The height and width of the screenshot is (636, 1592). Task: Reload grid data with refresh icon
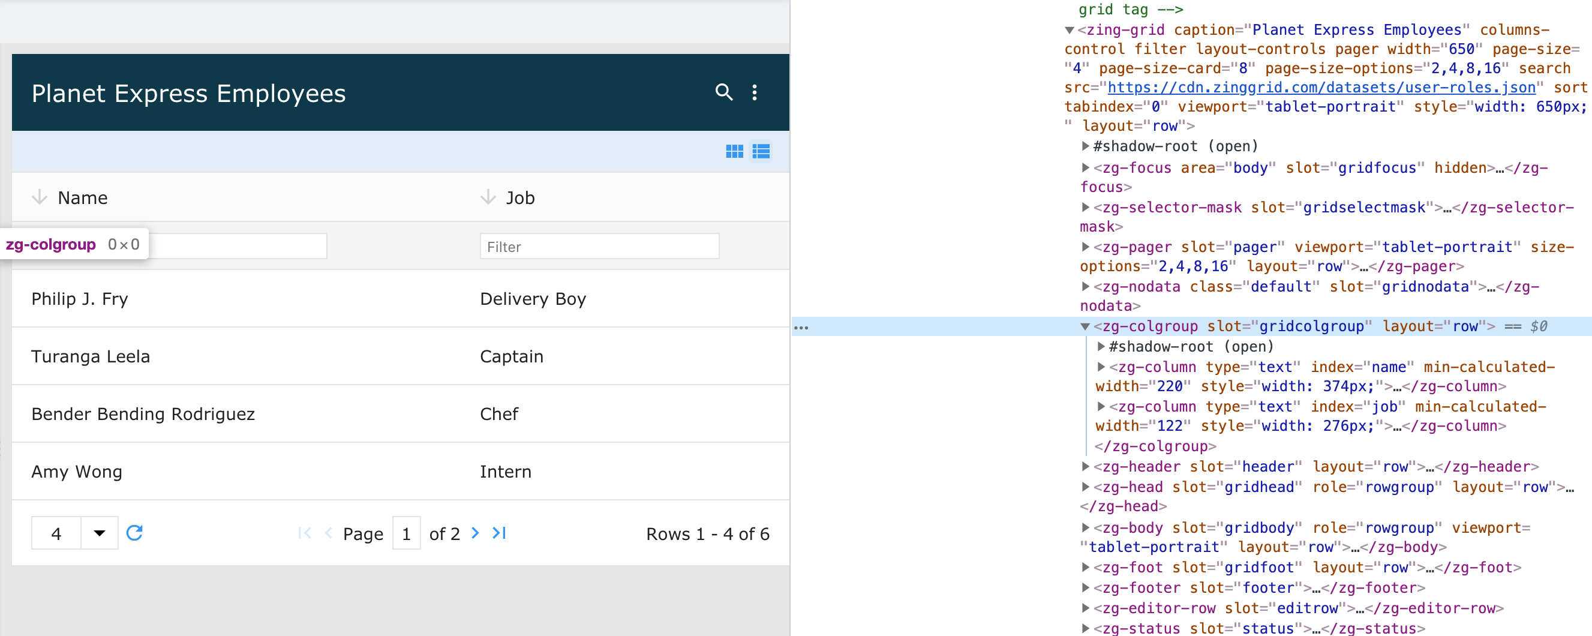pyautogui.click(x=135, y=533)
